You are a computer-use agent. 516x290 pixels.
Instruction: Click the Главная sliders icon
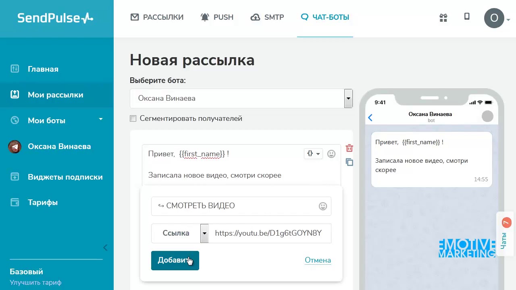15,68
